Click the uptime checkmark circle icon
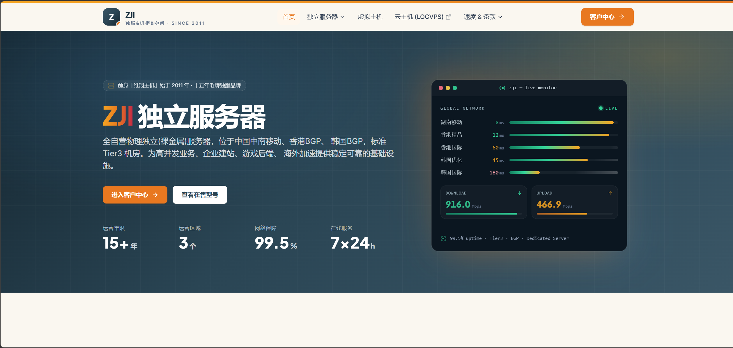This screenshot has height=348, width=733. click(x=443, y=238)
